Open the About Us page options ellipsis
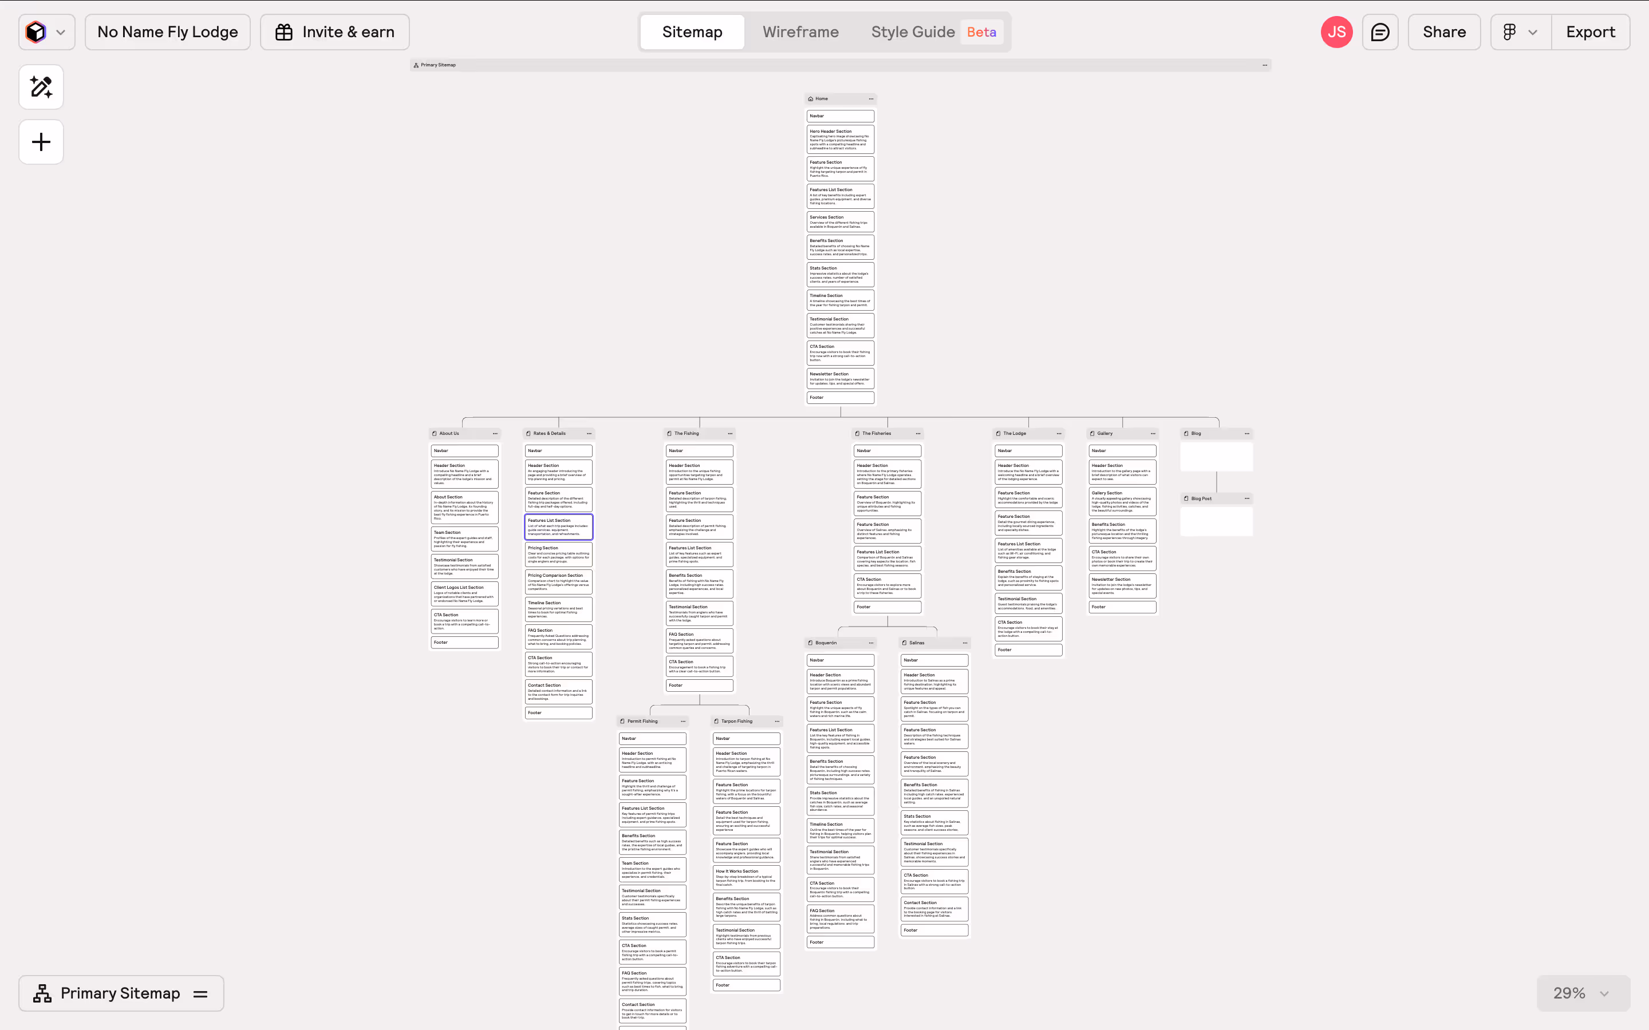Image resolution: width=1649 pixels, height=1030 pixels. point(495,433)
